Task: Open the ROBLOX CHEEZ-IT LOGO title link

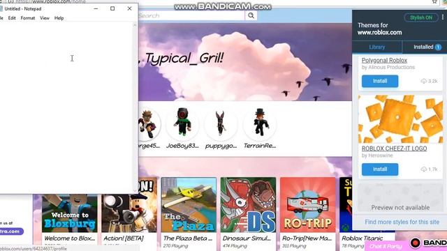Action: pos(394,149)
